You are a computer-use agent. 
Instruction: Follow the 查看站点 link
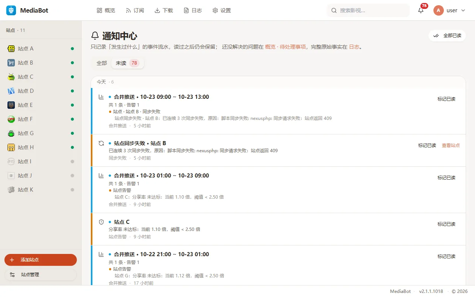point(451,146)
